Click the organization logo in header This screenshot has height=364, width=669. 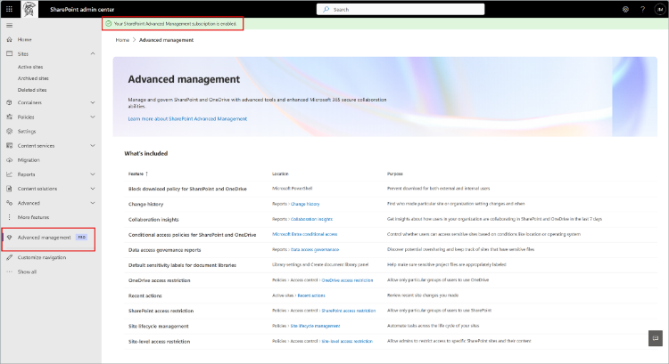[29, 9]
